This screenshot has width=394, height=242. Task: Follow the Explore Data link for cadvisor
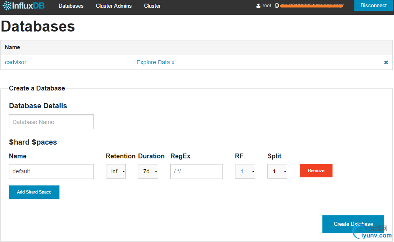156,62
